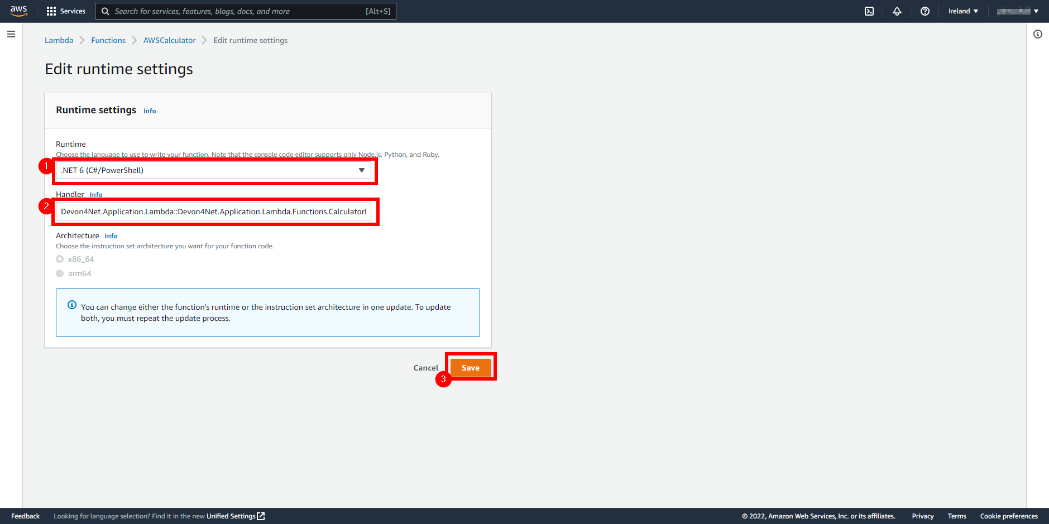The width and height of the screenshot is (1049, 524).
Task: Click the help question mark icon
Action: (x=925, y=11)
